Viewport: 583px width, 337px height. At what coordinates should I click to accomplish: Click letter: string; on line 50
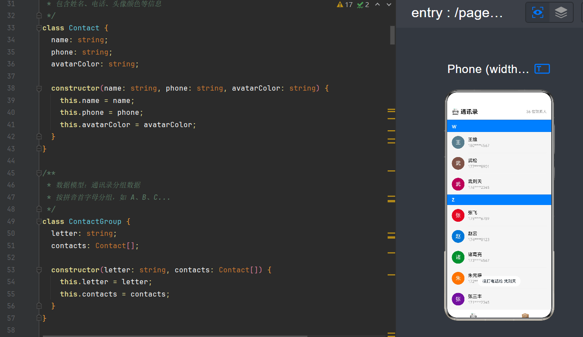point(84,234)
